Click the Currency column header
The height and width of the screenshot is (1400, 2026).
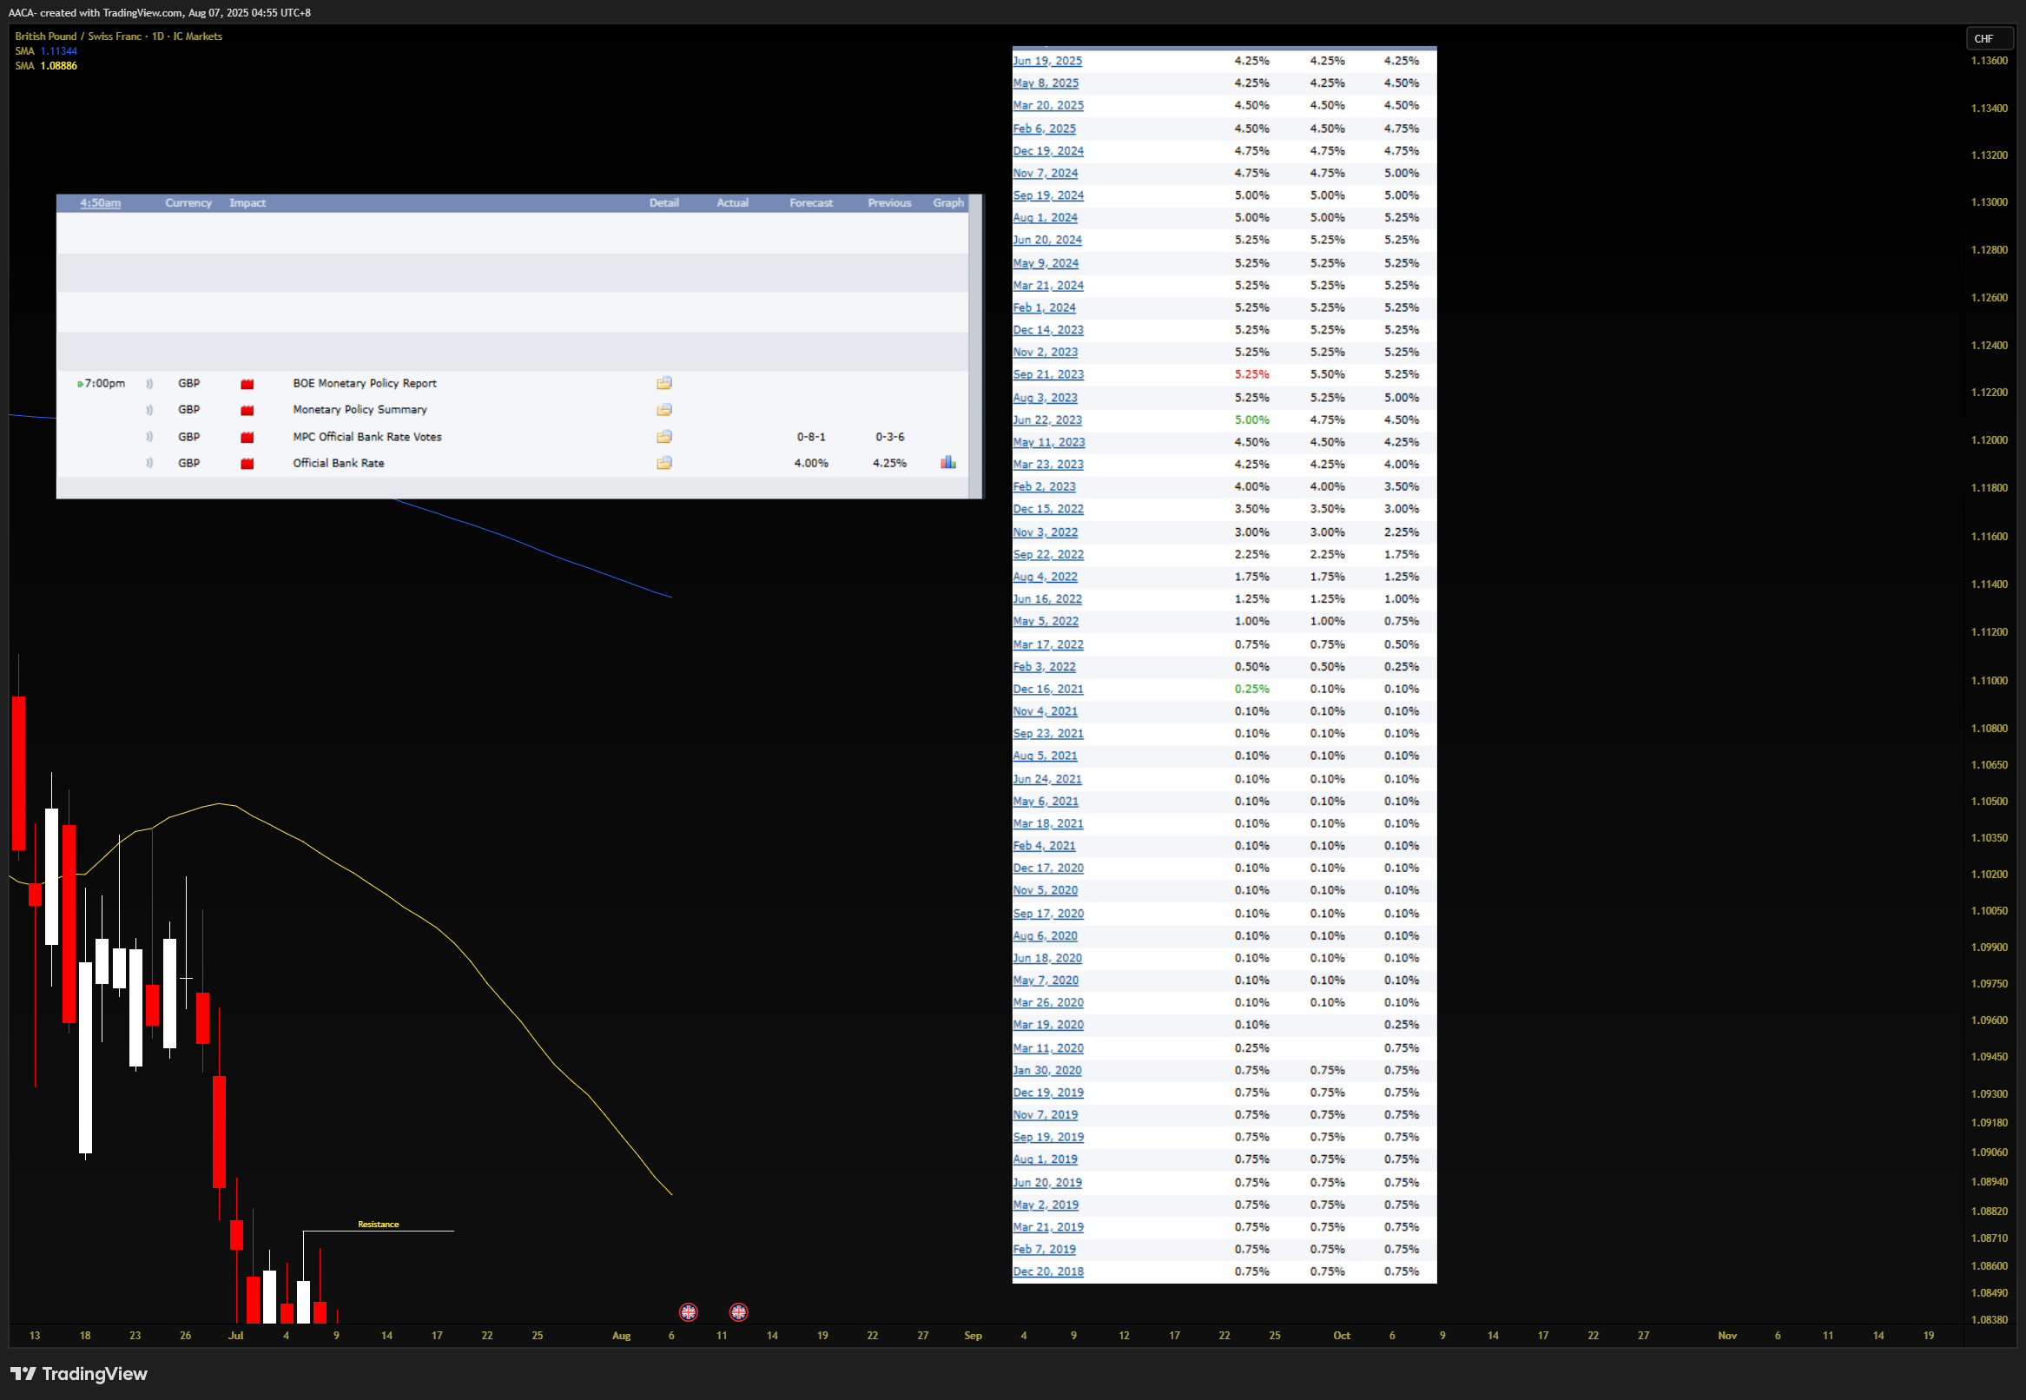188,202
